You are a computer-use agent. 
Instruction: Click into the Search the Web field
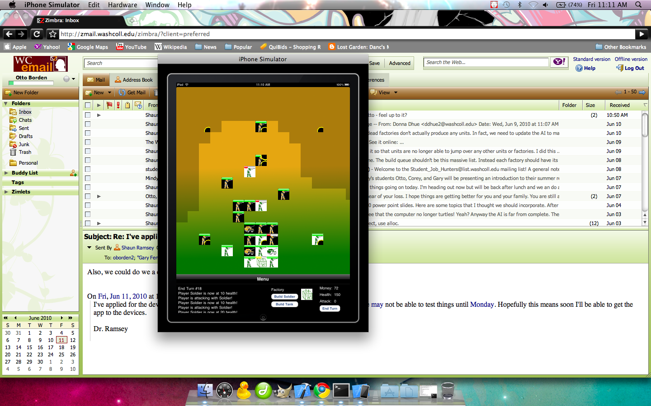[x=486, y=62]
